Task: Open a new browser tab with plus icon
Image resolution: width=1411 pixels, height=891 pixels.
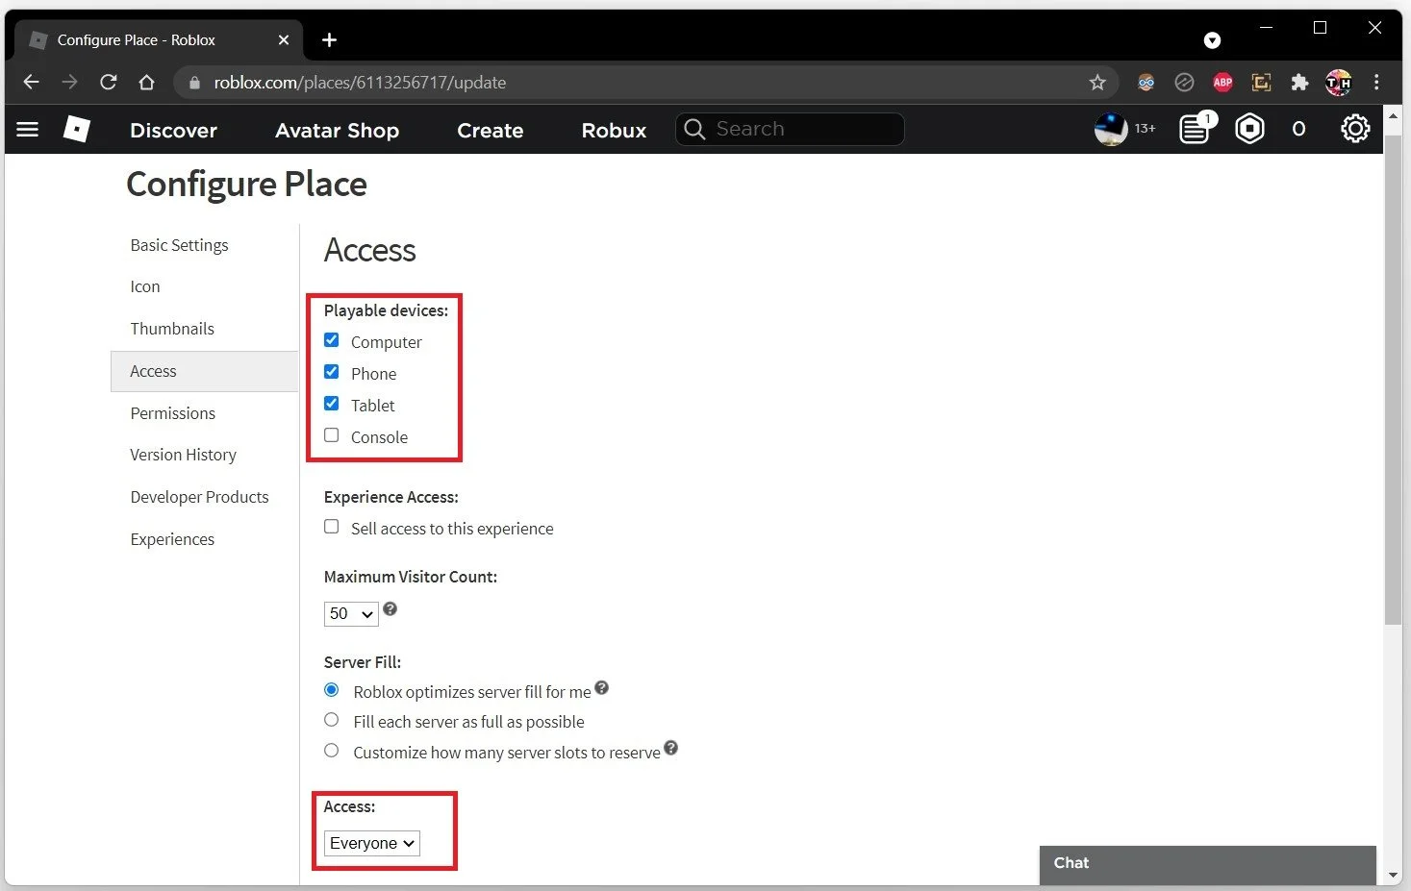Action: 329,39
